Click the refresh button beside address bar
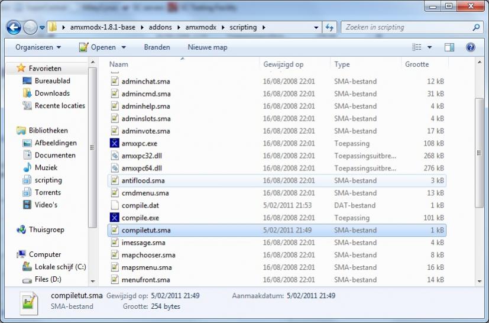 tap(329, 27)
